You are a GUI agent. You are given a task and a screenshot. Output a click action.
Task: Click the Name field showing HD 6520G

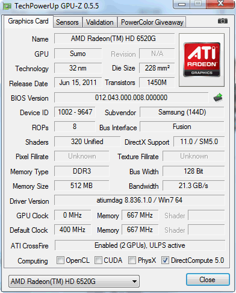click(x=114, y=39)
